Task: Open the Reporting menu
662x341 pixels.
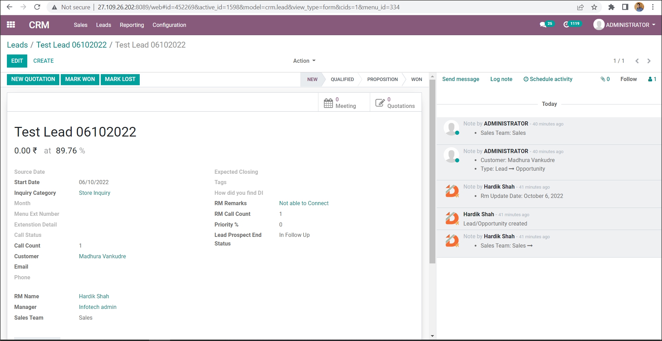Action: click(132, 25)
